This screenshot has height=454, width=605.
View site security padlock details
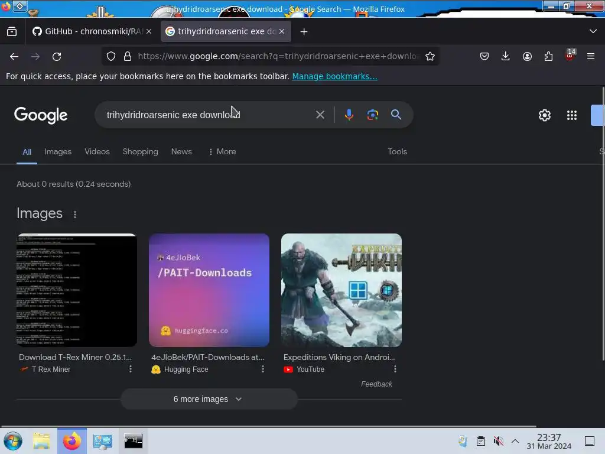coord(128,56)
